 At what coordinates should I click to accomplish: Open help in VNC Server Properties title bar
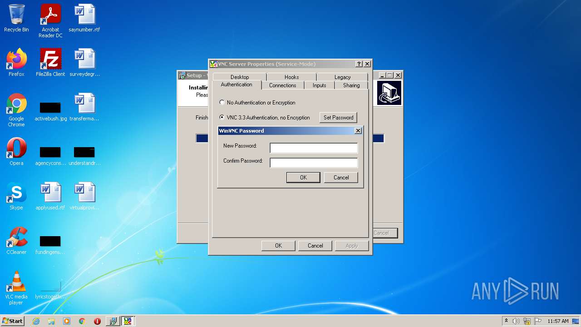click(x=359, y=64)
